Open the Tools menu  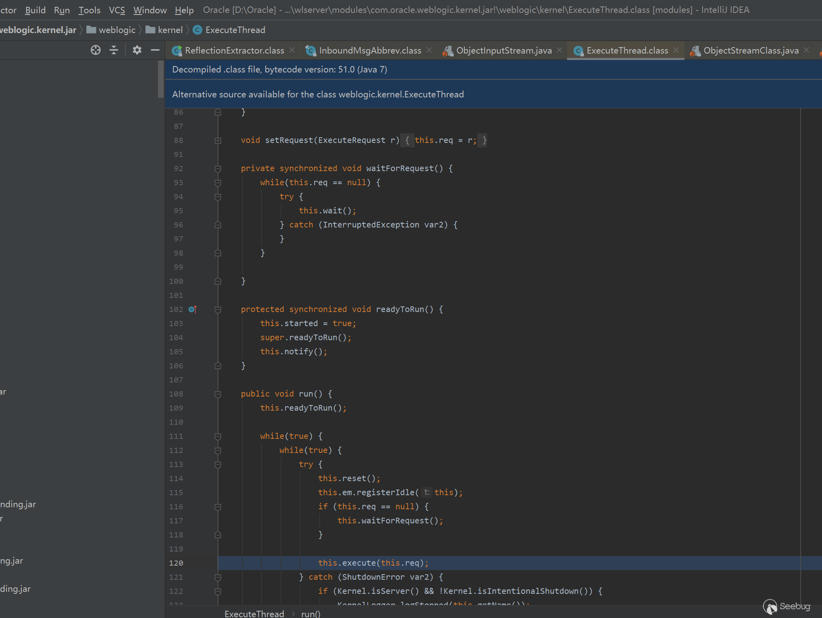click(89, 10)
